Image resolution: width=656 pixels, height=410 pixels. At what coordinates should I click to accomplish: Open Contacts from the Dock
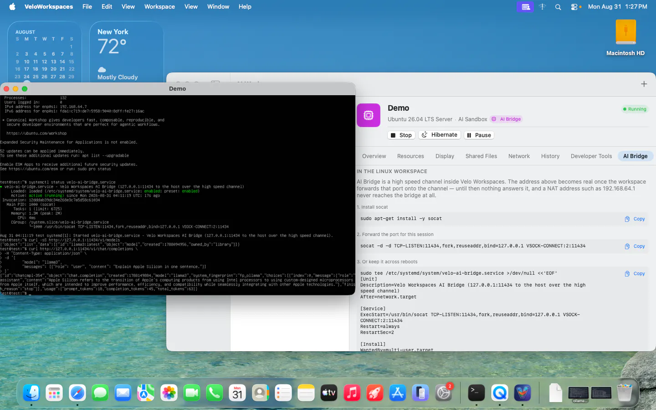click(261, 393)
